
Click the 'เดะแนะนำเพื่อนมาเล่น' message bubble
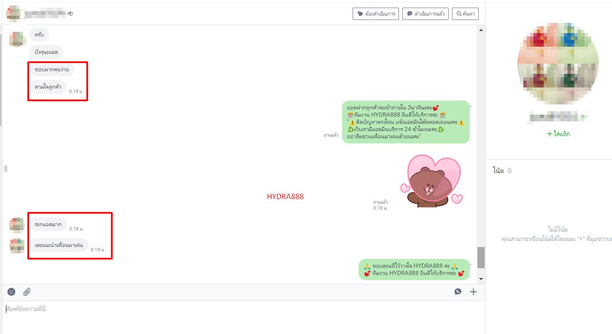coord(59,245)
